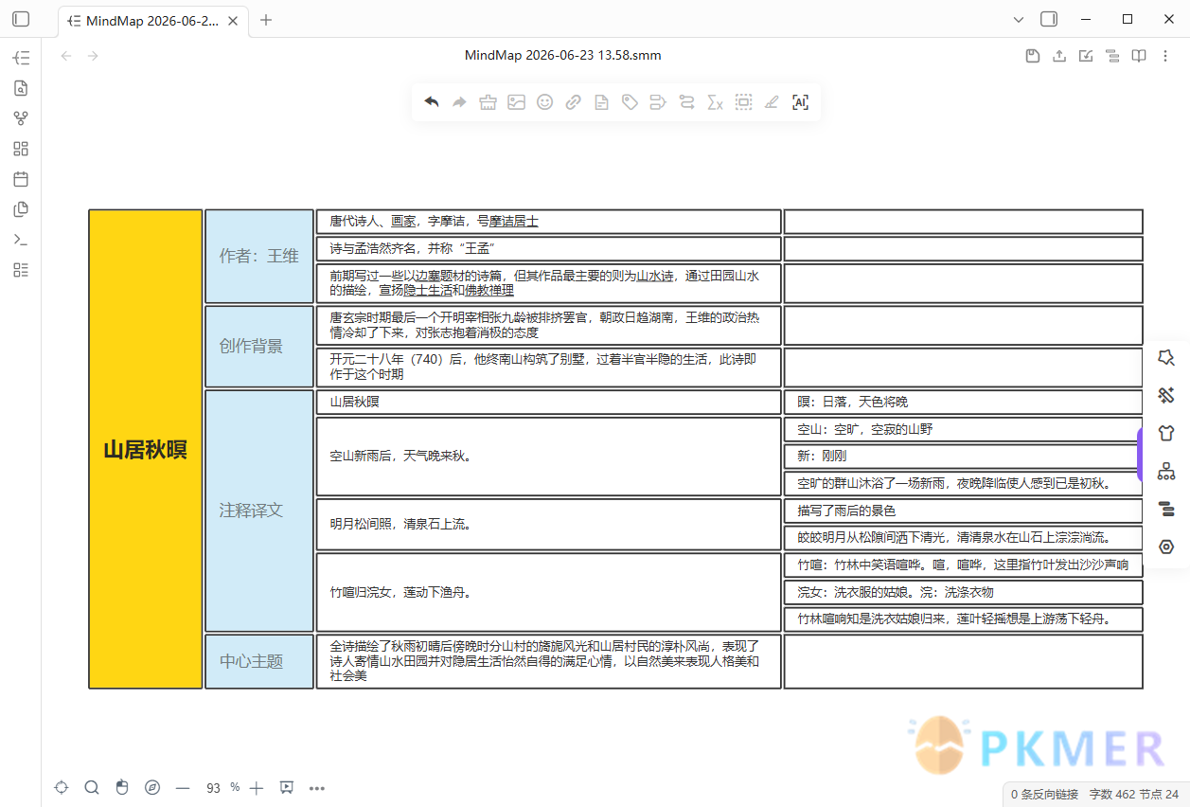This screenshot has height=807, width=1190.
Task: Add a note to the node
Action: pos(601,102)
